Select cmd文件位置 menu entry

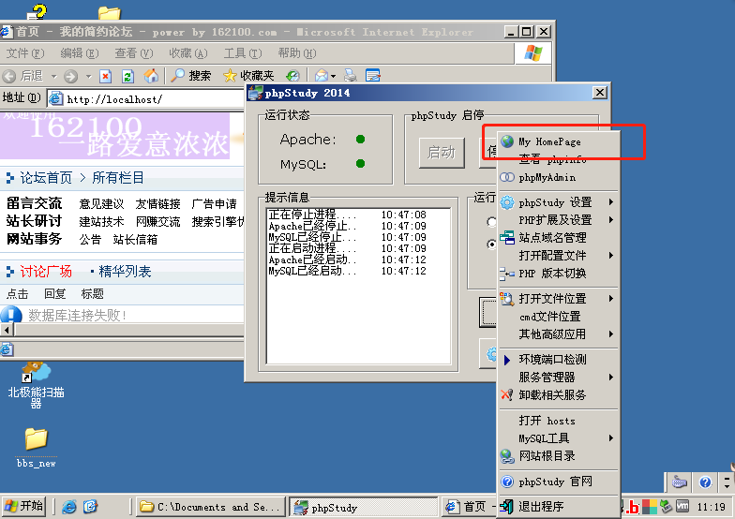[559, 317]
